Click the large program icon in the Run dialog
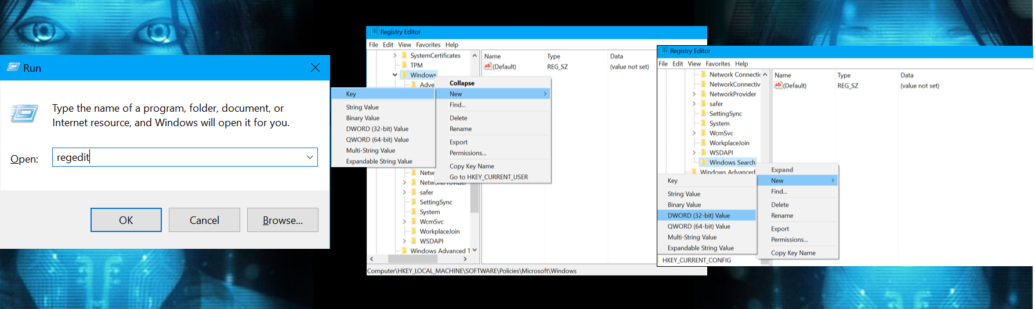 (x=24, y=113)
